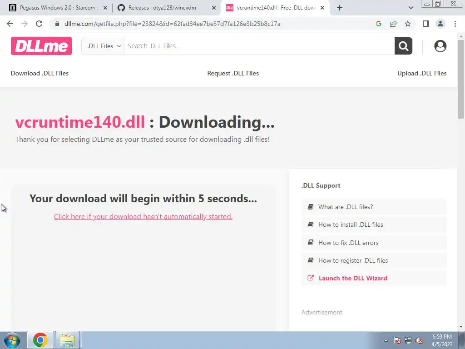Click the network tray icon
The image size is (465, 349).
(x=408, y=340)
